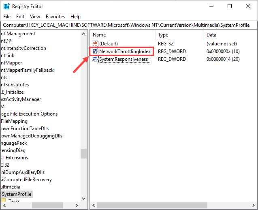This screenshot has height=210, width=258.
Task: Click REG_DWORD type of SystemResponsiveness
Action: tap(172, 59)
